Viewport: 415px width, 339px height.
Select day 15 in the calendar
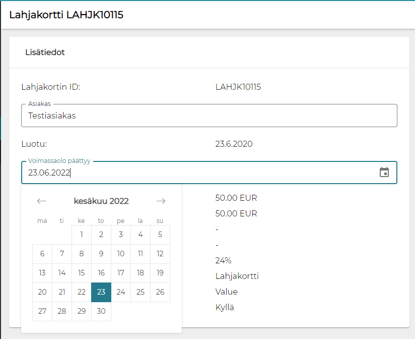tap(82, 273)
